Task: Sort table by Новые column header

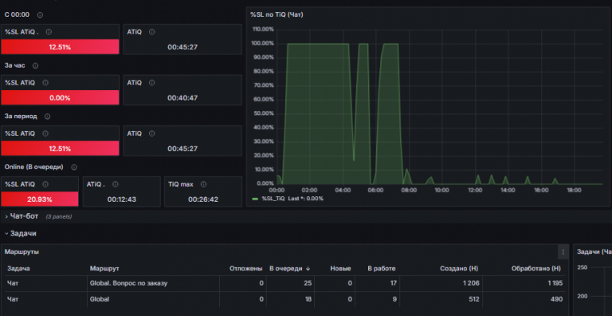Action: (340, 269)
